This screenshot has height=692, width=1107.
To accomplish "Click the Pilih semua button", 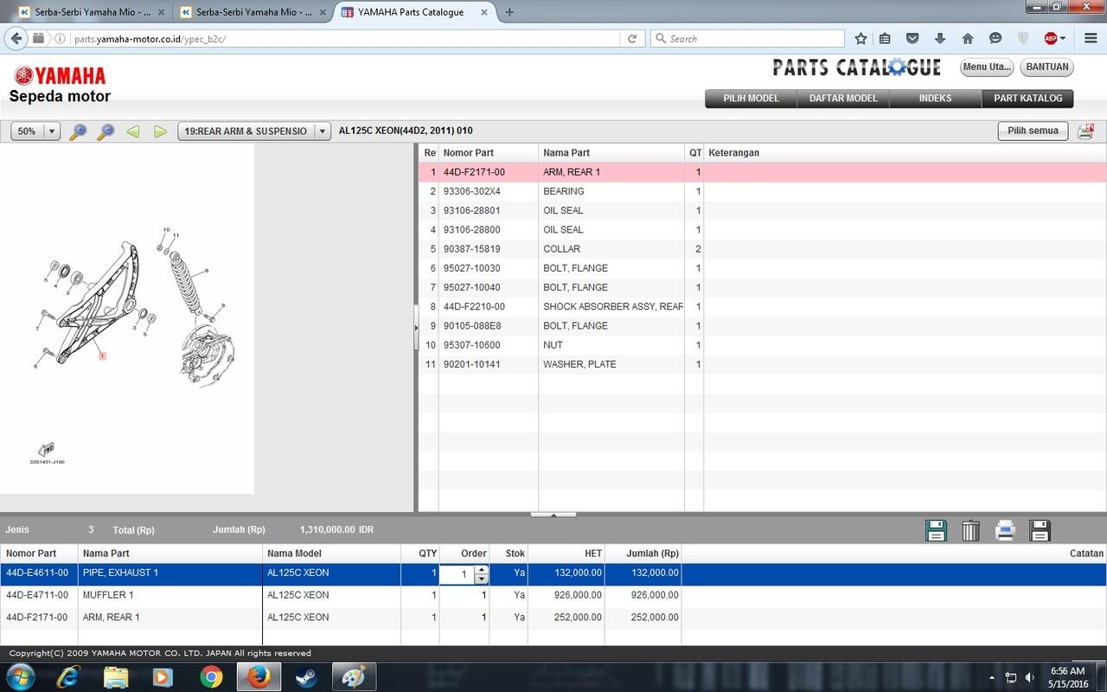I will click(x=1033, y=131).
